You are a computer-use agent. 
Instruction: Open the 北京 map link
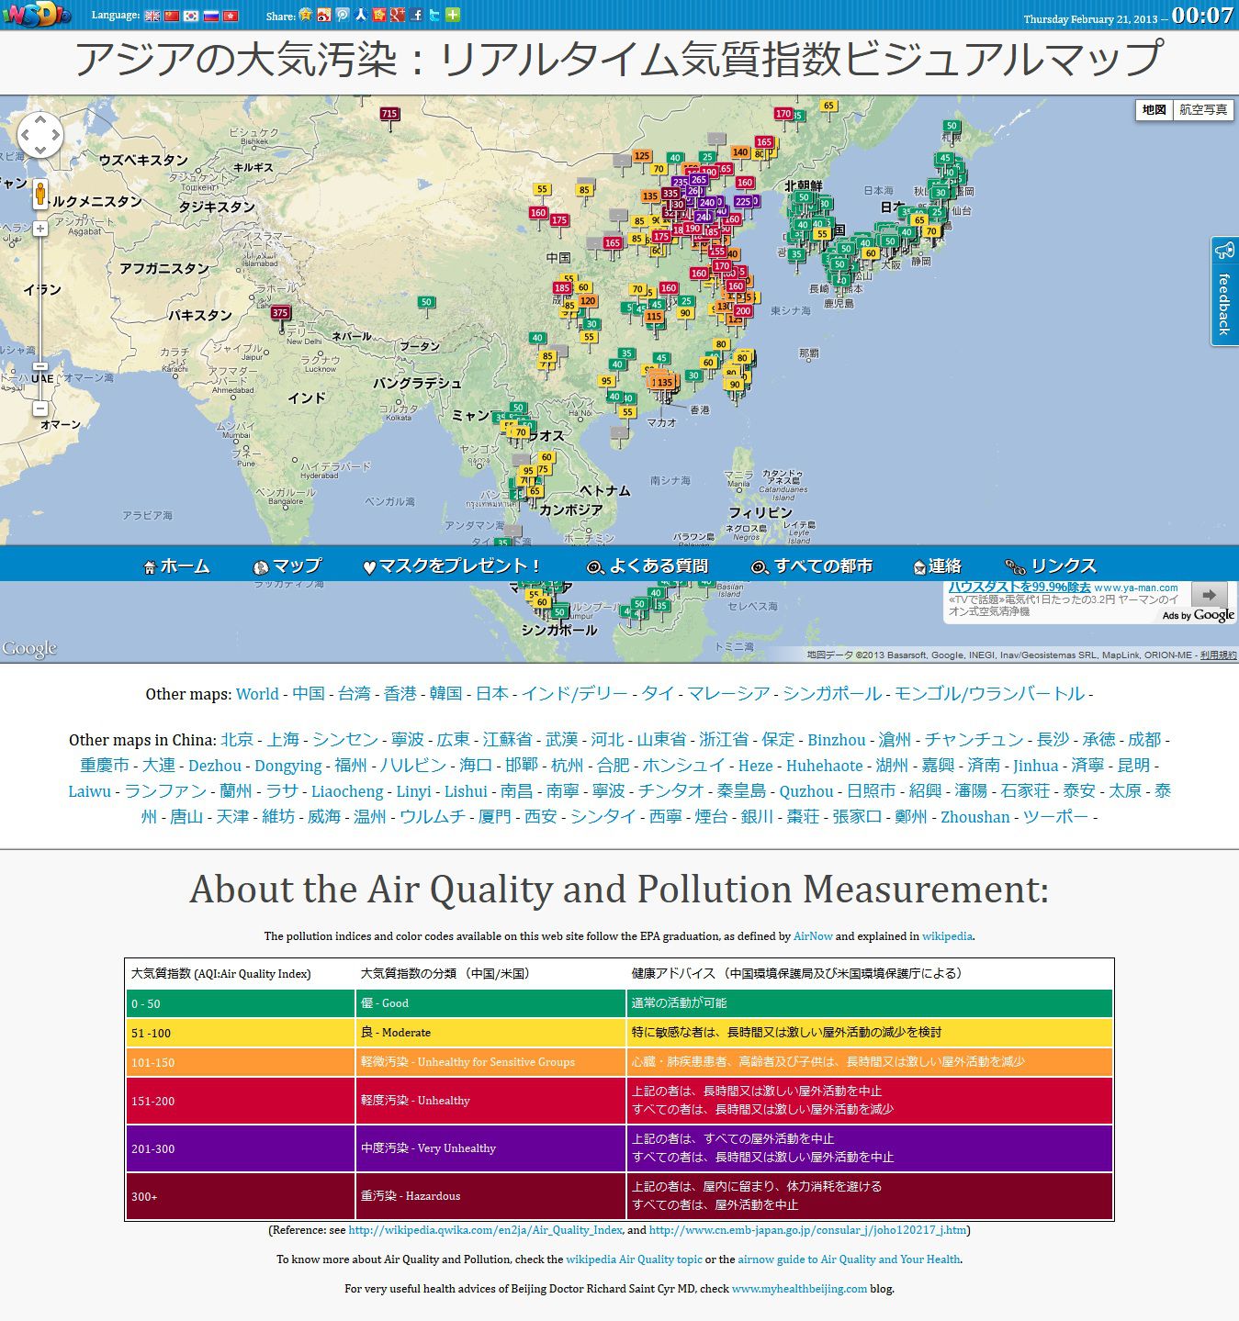pos(237,740)
